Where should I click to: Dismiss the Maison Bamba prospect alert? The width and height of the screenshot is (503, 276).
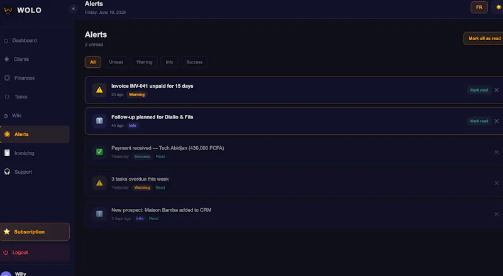click(x=496, y=214)
